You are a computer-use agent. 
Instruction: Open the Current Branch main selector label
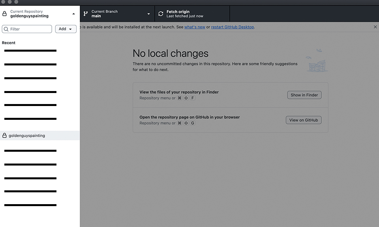[105, 14]
